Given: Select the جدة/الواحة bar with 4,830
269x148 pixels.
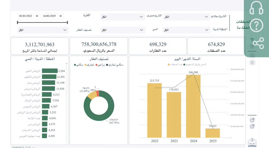Looking at the screenshot, I should point(45,118).
